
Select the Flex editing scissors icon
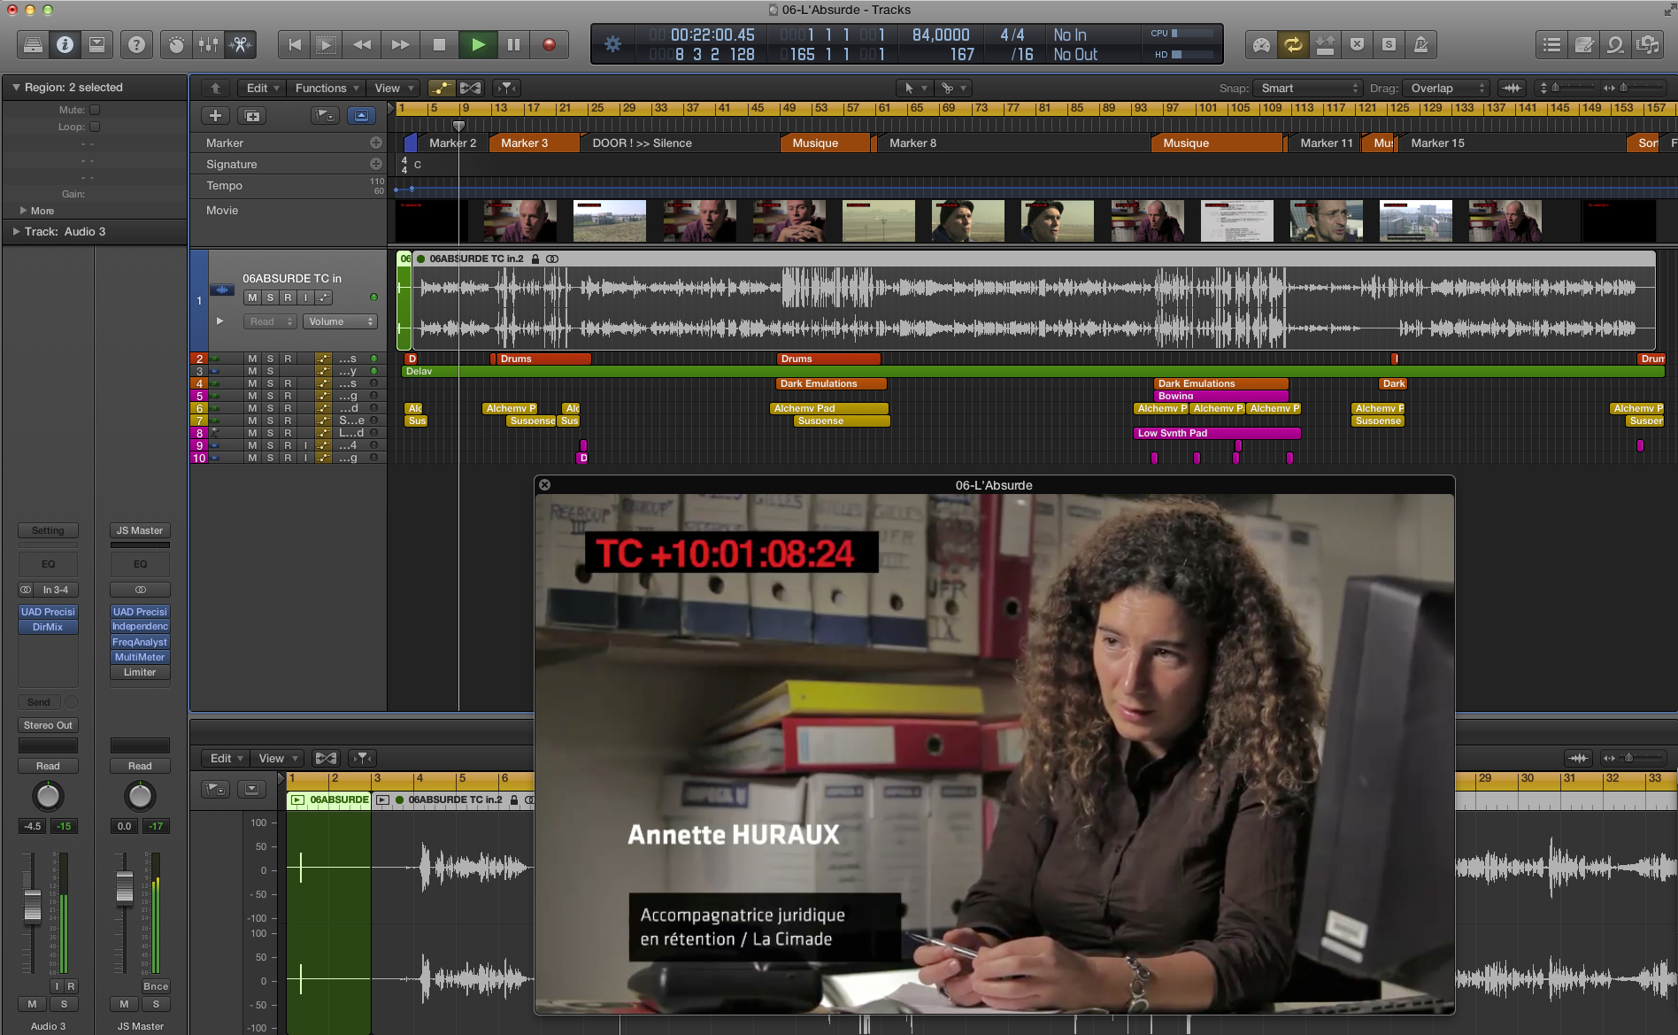point(242,44)
